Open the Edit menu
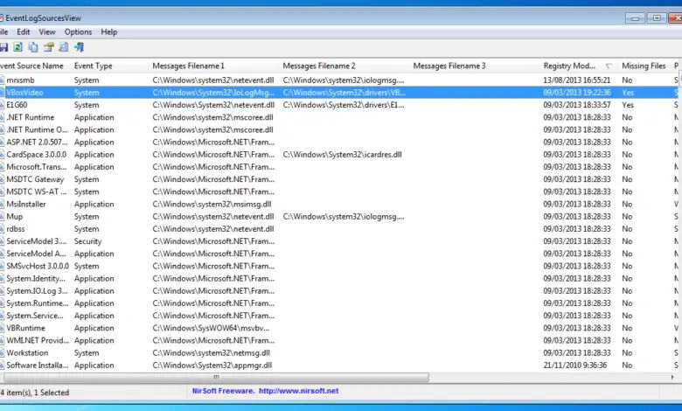Screen dimensions: 682x411 click(24, 31)
